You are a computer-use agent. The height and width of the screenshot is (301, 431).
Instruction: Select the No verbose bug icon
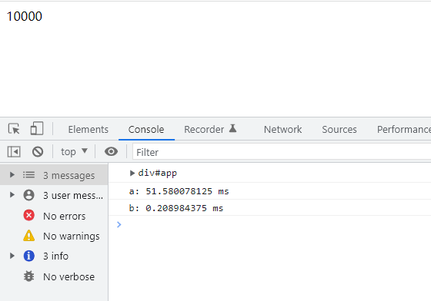pyautogui.click(x=29, y=276)
